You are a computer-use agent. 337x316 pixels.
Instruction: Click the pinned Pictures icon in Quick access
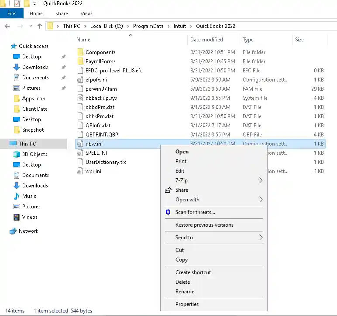coord(17,88)
